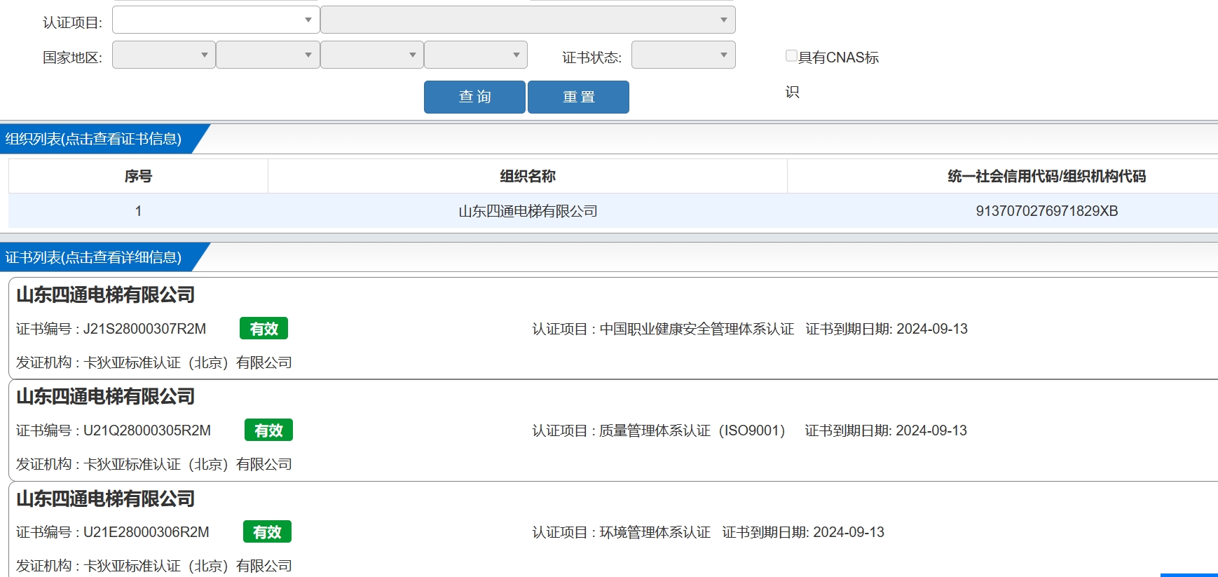
Task: Click the 国家地区 form label
Action: tap(72, 57)
